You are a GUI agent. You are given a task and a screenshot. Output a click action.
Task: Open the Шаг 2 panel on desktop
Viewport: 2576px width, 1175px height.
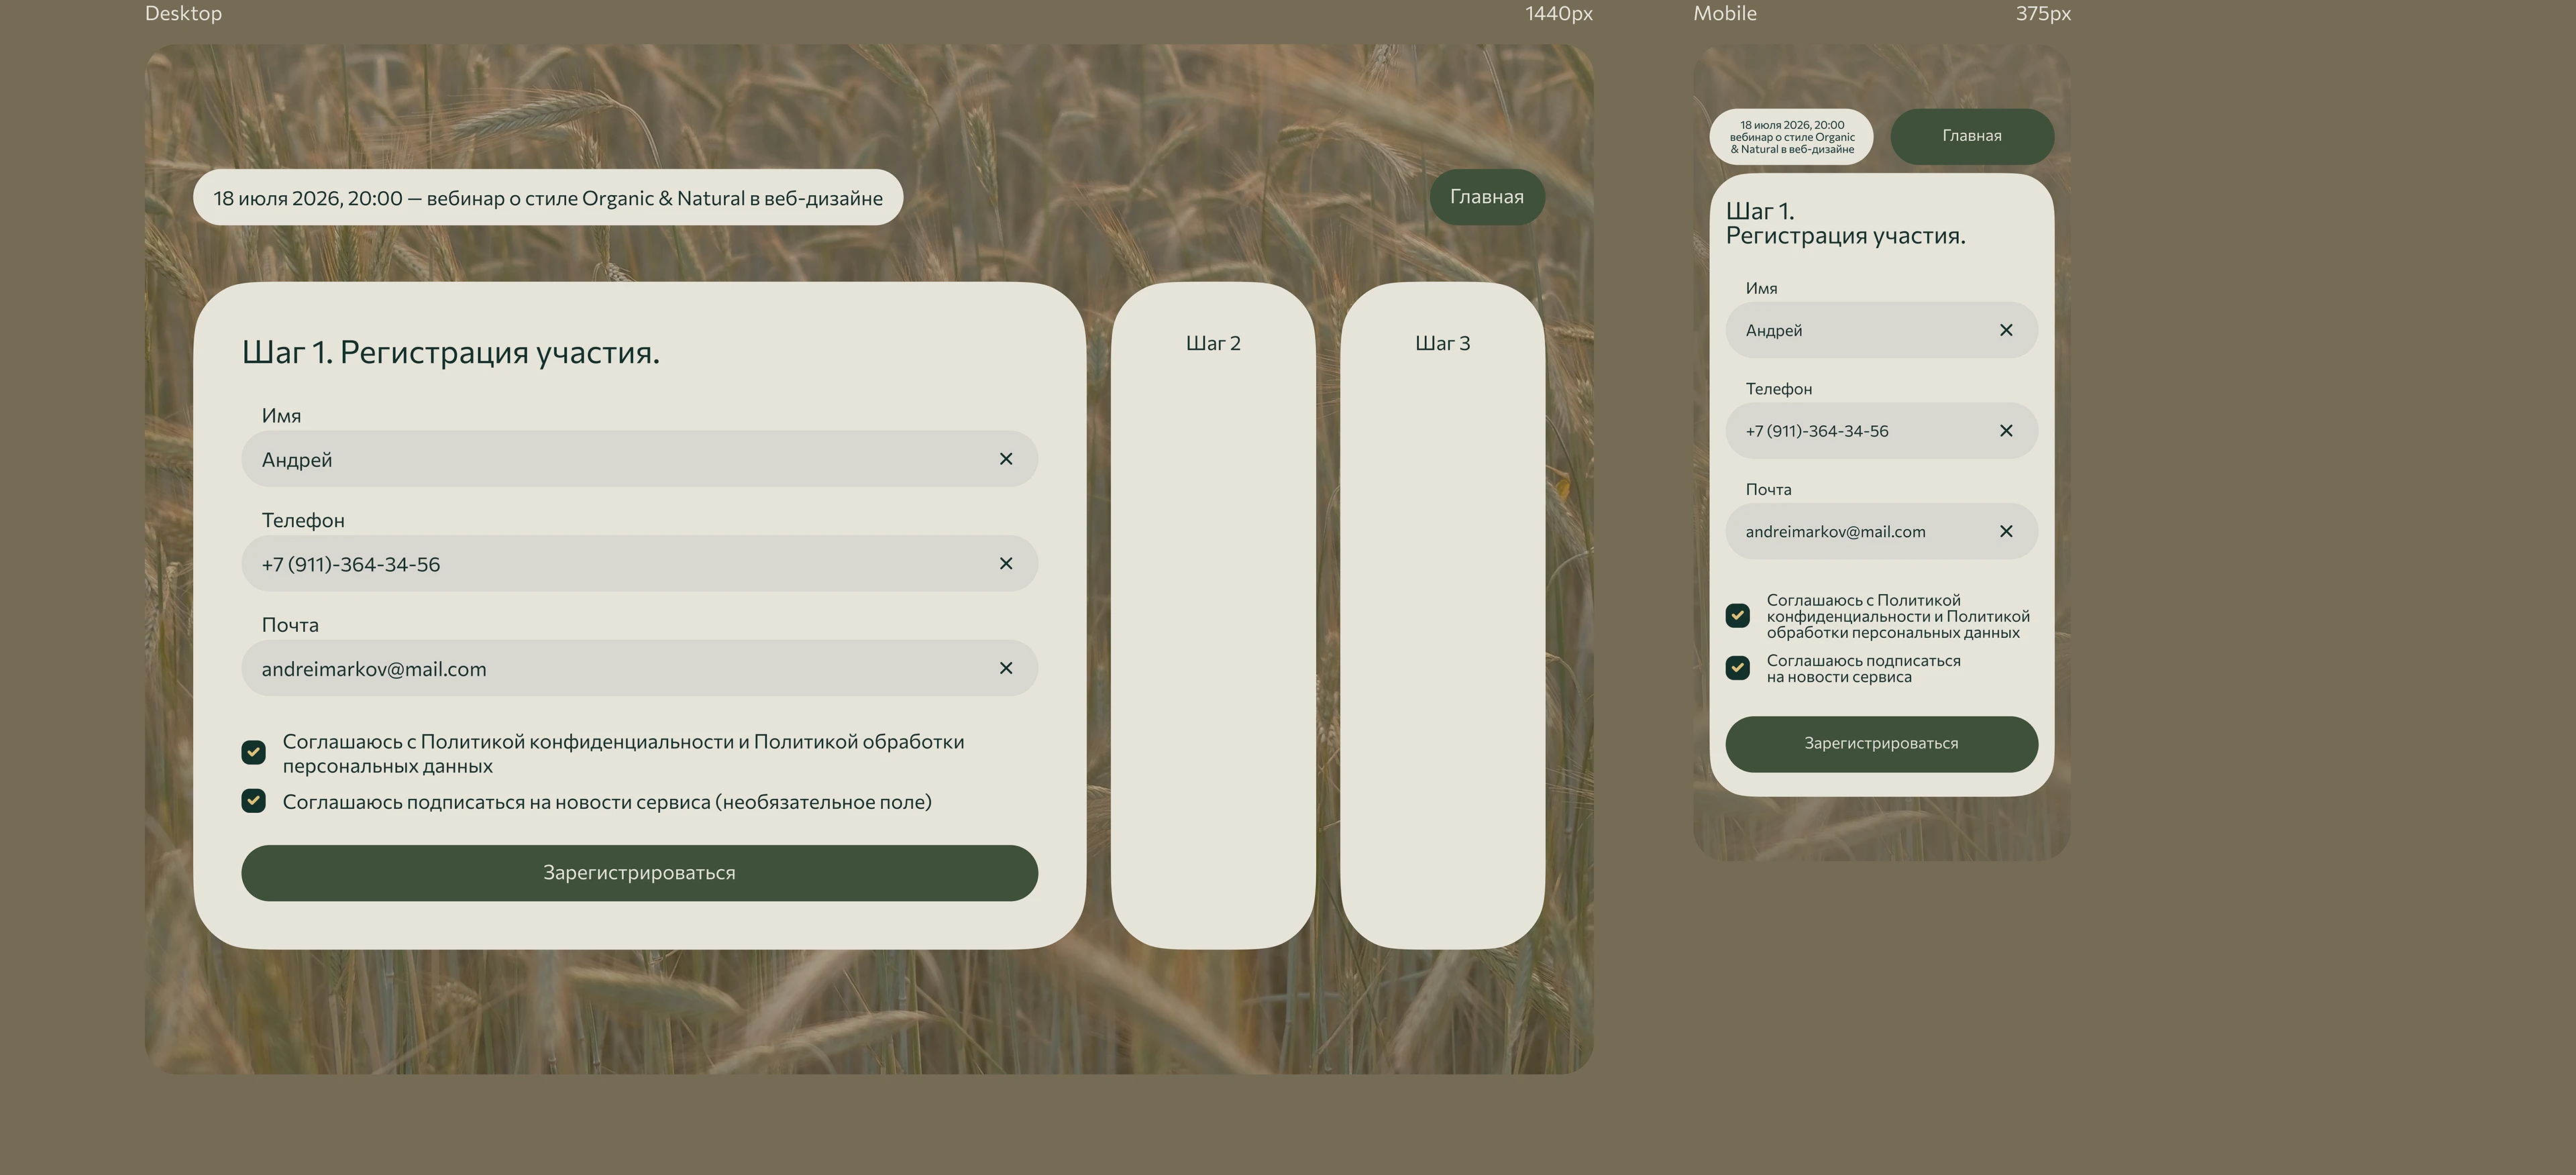1213,615
